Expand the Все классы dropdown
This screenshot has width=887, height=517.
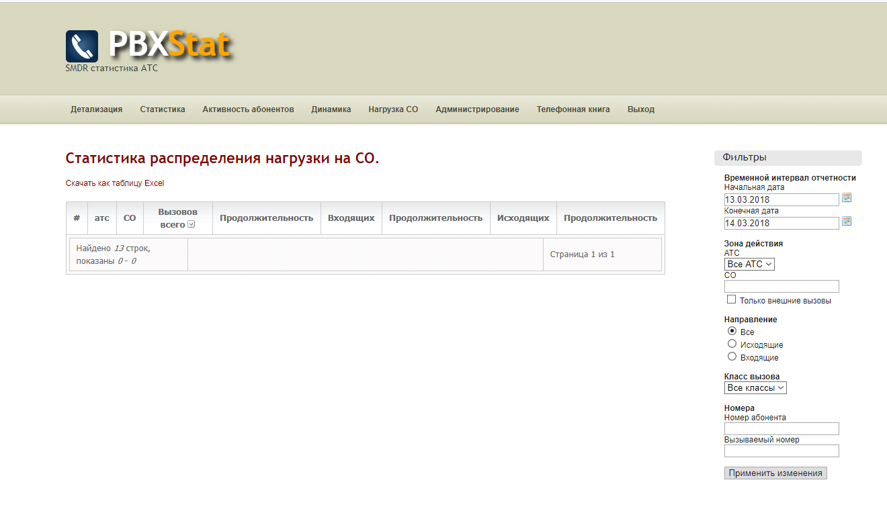click(755, 388)
